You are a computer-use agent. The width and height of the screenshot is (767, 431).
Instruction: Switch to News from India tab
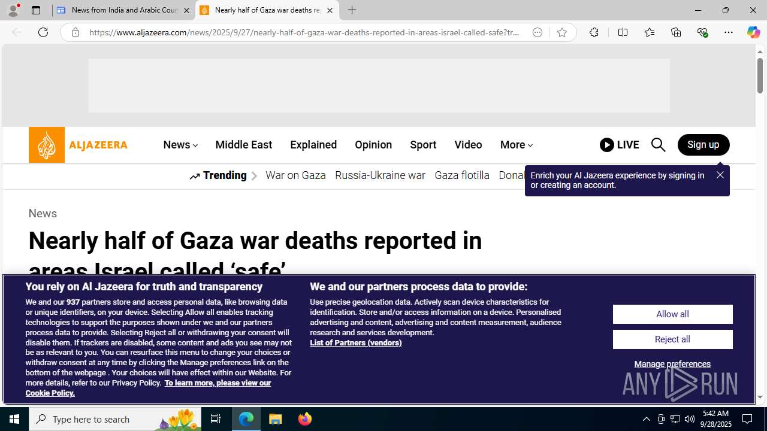pyautogui.click(x=123, y=10)
